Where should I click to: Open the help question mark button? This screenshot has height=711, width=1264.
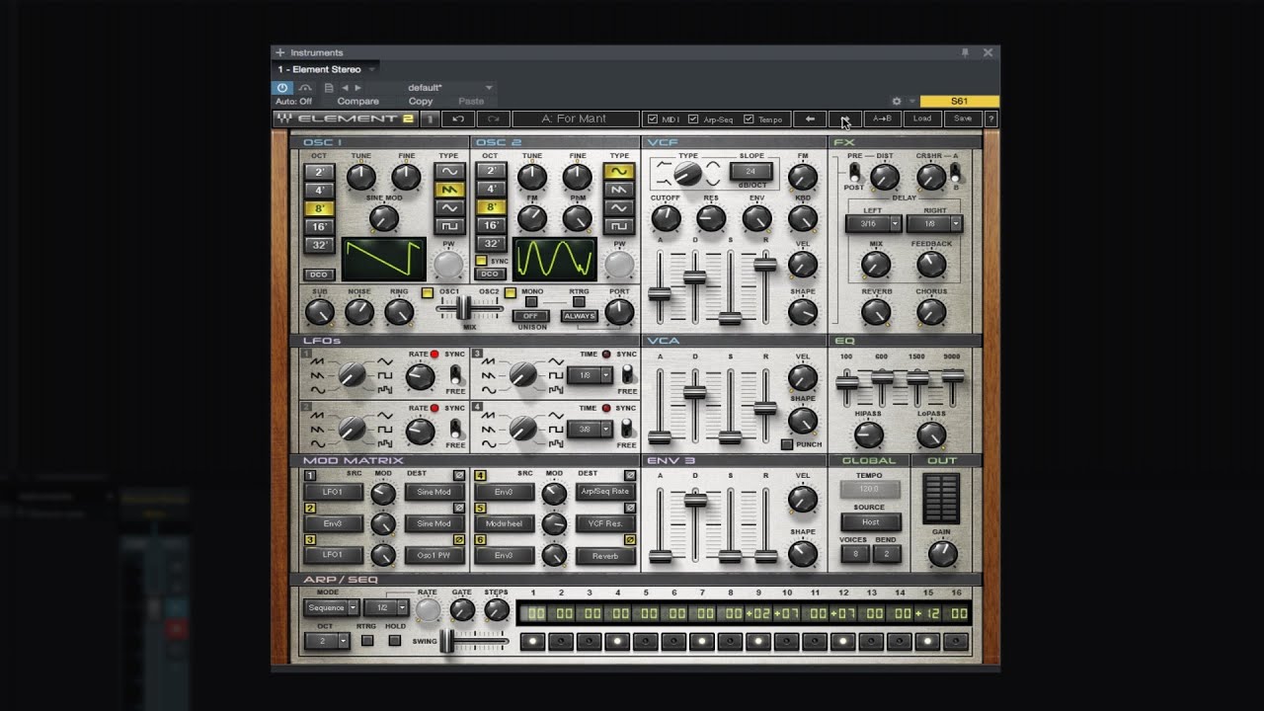point(990,118)
